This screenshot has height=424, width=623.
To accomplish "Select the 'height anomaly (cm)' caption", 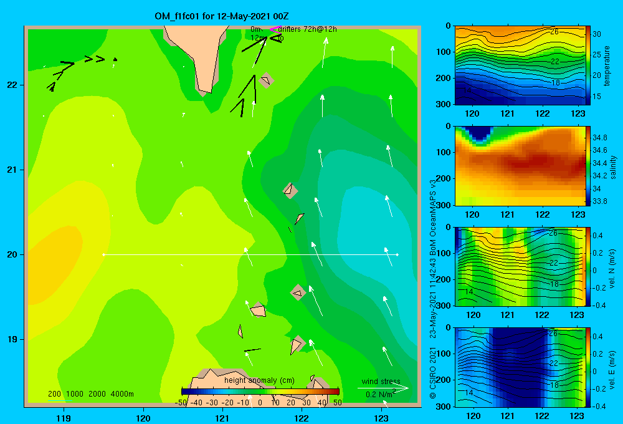I will [x=259, y=380].
